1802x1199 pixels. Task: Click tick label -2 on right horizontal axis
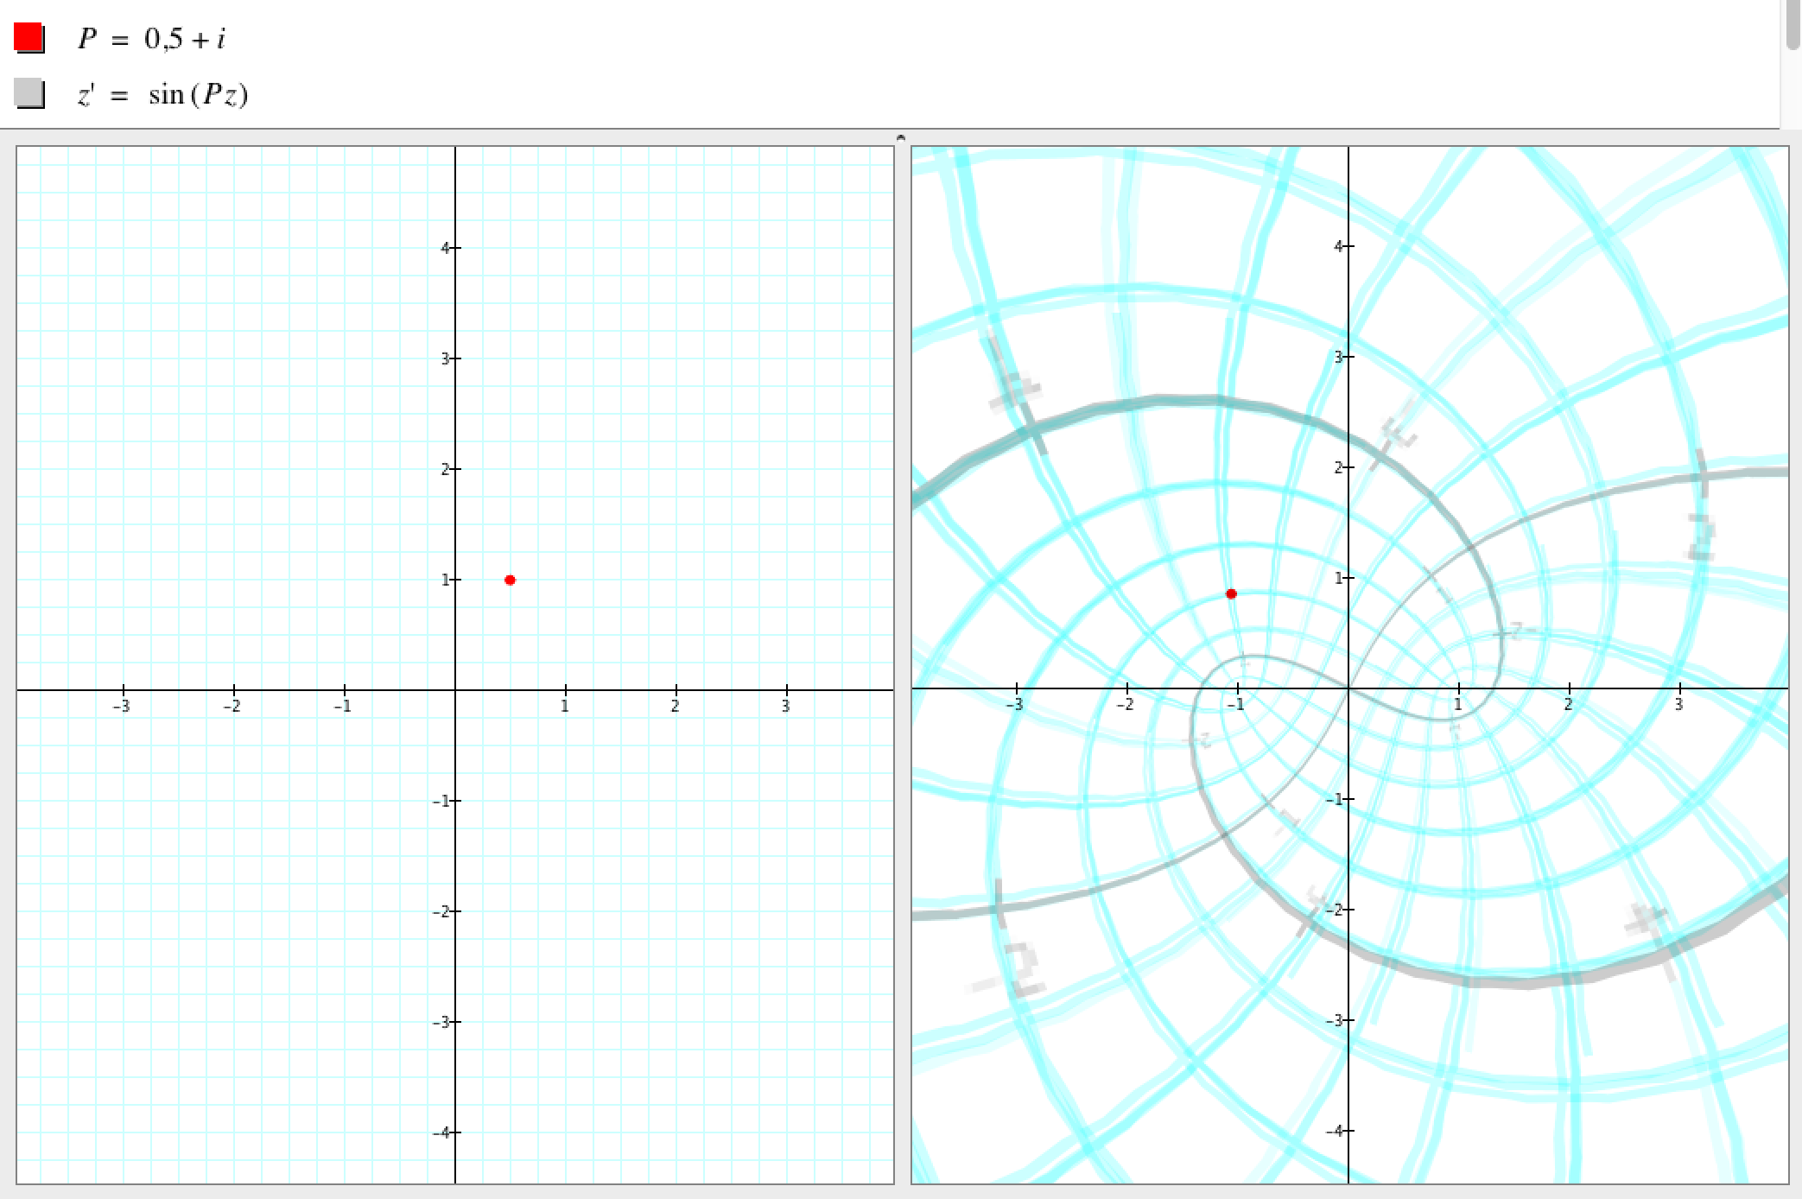[x=1125, y=705]
